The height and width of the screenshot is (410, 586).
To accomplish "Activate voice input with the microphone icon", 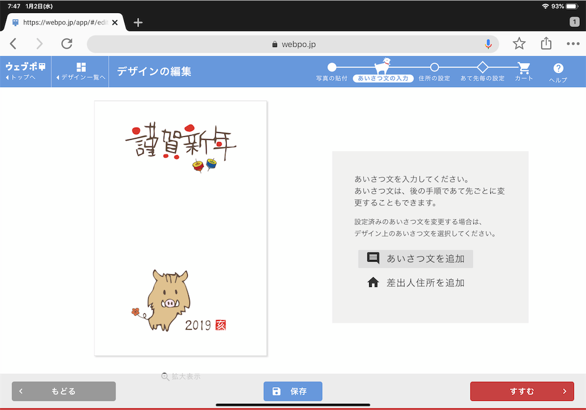I will [488, 44].
